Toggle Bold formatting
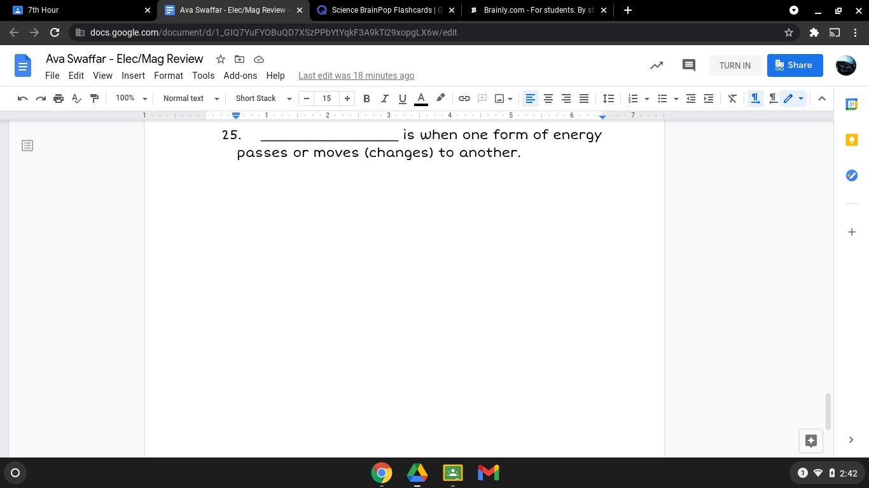869x488 pixels. (366, 98)
